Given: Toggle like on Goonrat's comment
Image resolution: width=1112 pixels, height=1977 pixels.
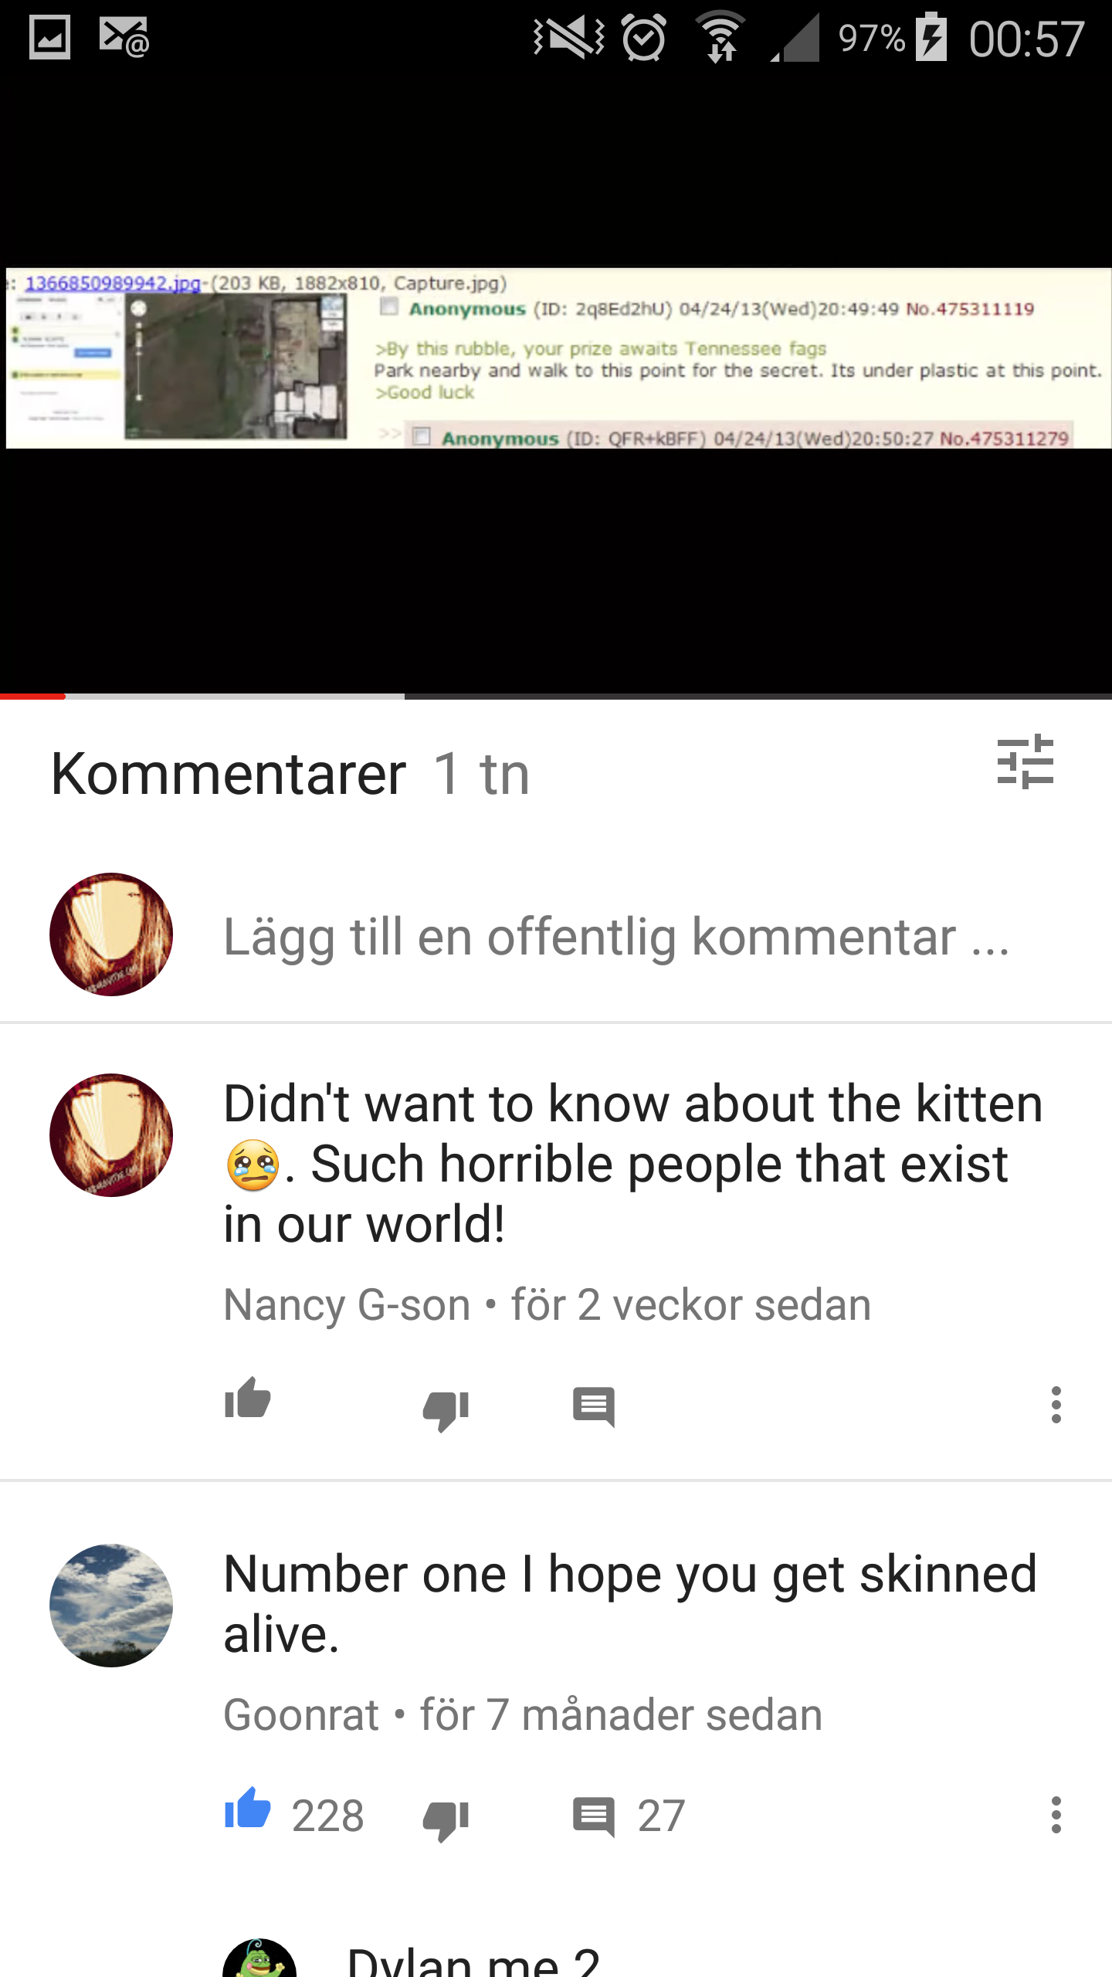Looking at the screenshot, I should pos(247,1808).
